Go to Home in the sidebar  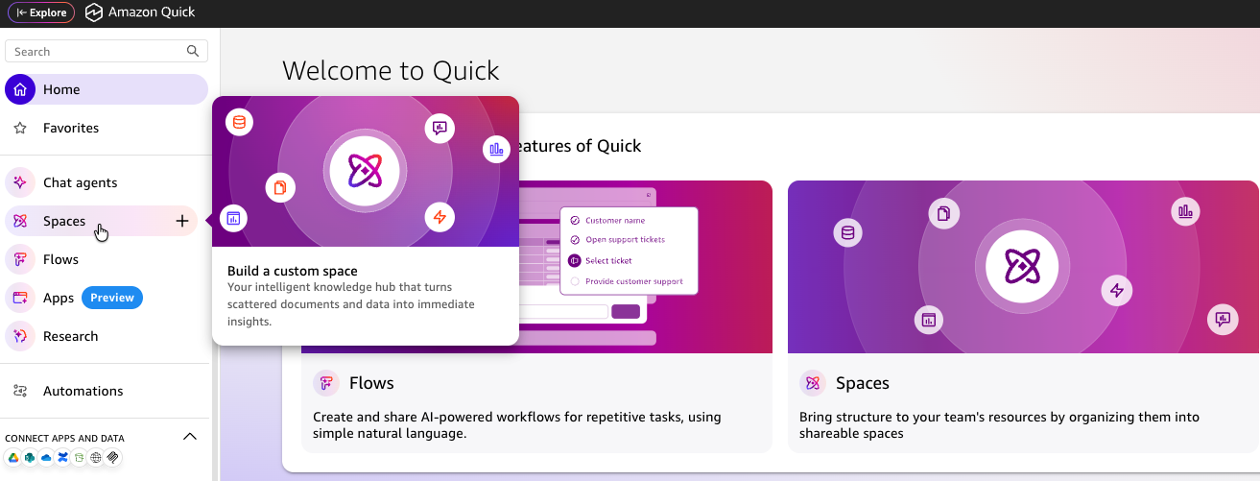pos(107,89)
